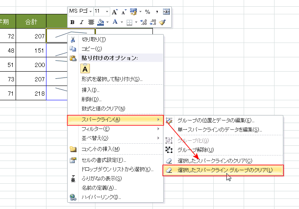The height and width of the screenshot is (209, 299).
Task: Open the MS Pゴ font name dropdown
Action: click(90, 11)
